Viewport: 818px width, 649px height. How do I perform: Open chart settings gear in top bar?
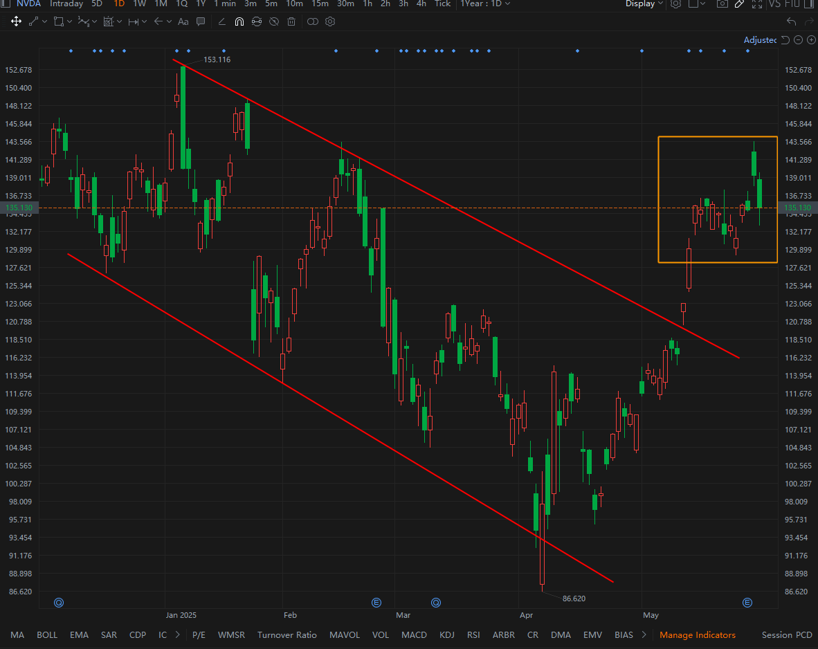click(x=675, y=3)
